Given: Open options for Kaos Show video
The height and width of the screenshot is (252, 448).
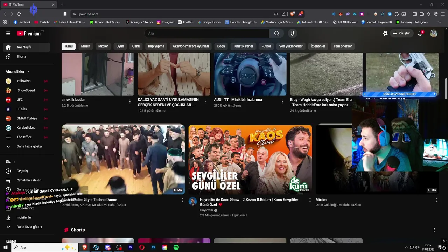Looking at the screenshot, I should click(x=310, y=200).
